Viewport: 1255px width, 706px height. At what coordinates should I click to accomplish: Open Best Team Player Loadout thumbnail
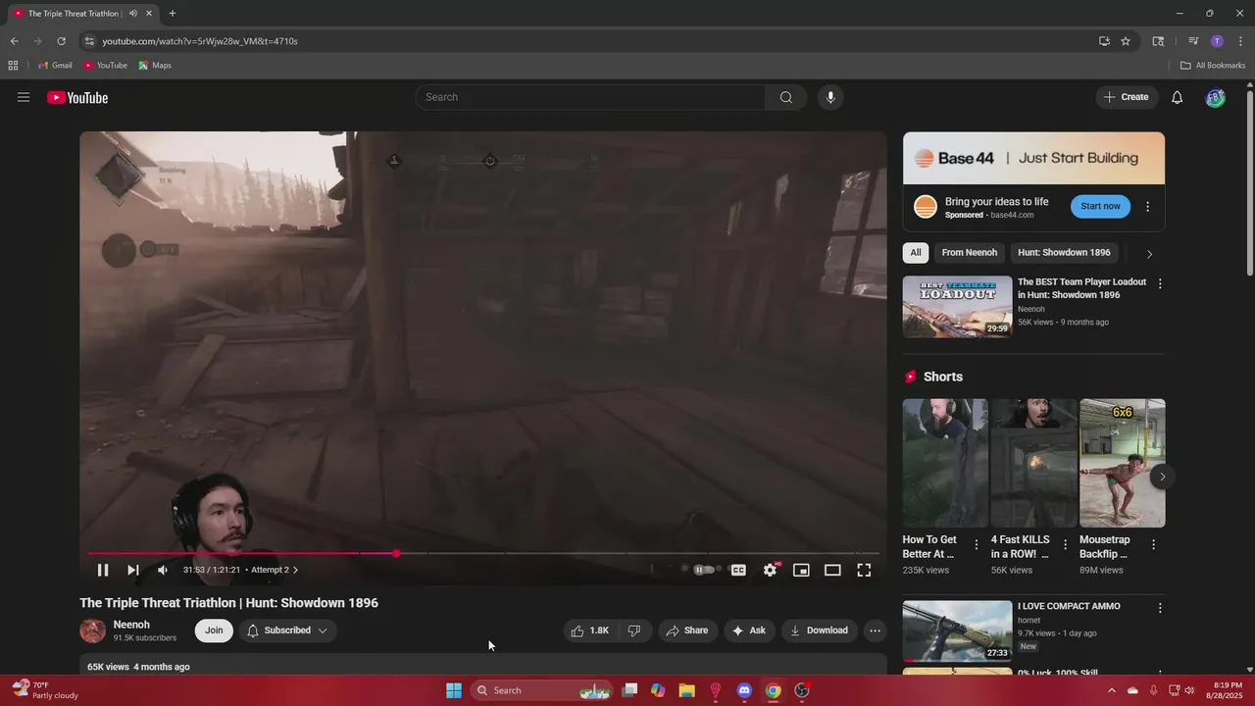coord(957,307)
